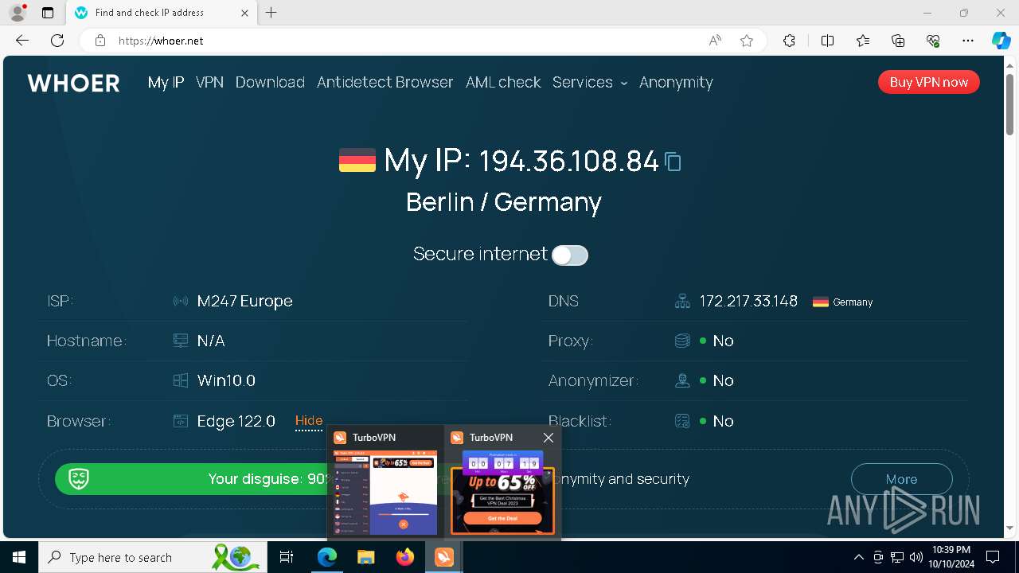The height and width of the screenshot is (573, 1019).
Task: Open Antidetect Browser page
Action: click(x=385, y=82)
